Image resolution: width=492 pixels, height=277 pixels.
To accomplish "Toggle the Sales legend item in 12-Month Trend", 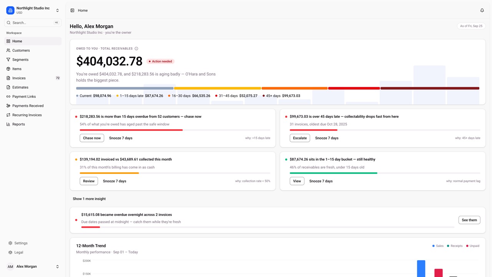I will [x=437, y=246].
